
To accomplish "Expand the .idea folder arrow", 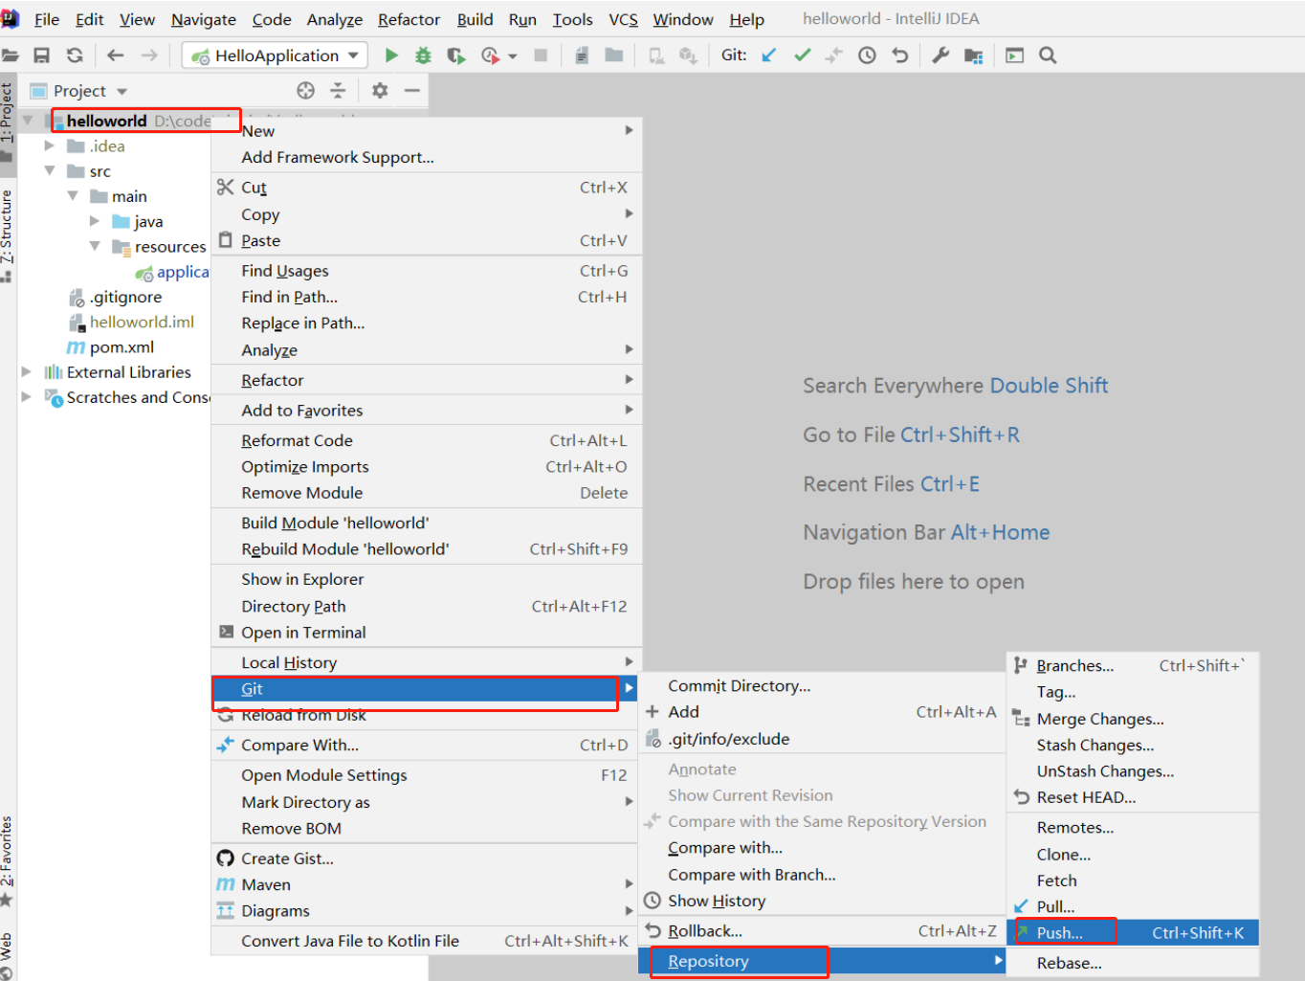I will coord(50,145).
